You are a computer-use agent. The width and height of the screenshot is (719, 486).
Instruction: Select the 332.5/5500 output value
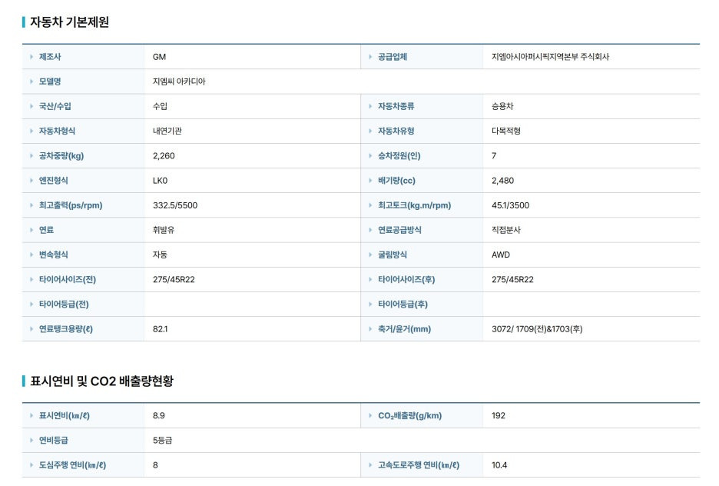175,205
